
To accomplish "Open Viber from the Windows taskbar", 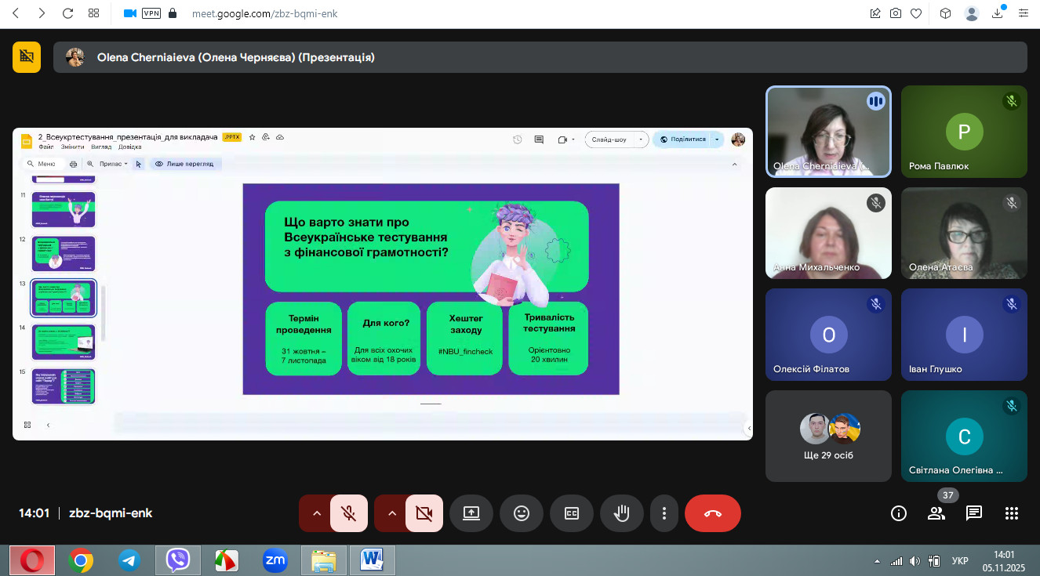I will coord(178,560).
